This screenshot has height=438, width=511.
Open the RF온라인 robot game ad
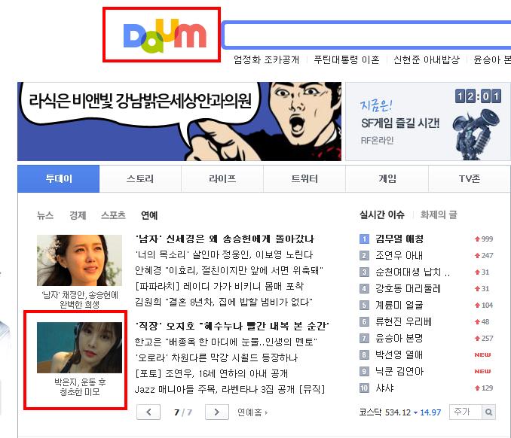(427, 121)
